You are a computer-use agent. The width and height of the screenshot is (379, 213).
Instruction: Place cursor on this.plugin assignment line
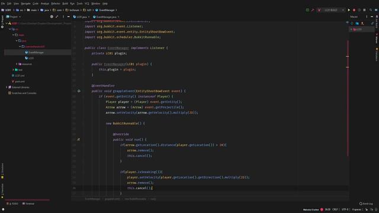[x=117, y=70]
